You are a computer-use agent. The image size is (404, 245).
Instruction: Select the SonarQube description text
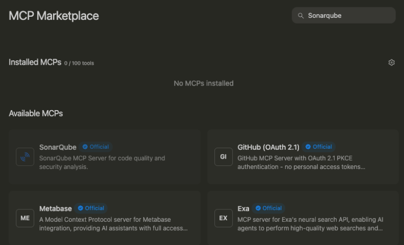point(102,163)
